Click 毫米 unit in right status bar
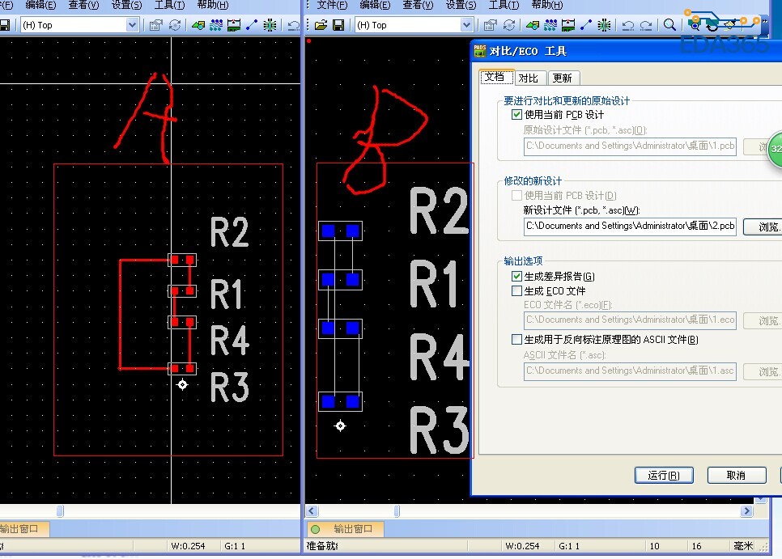782x559 pixels. pyautogui.click(x=743, y=546)
